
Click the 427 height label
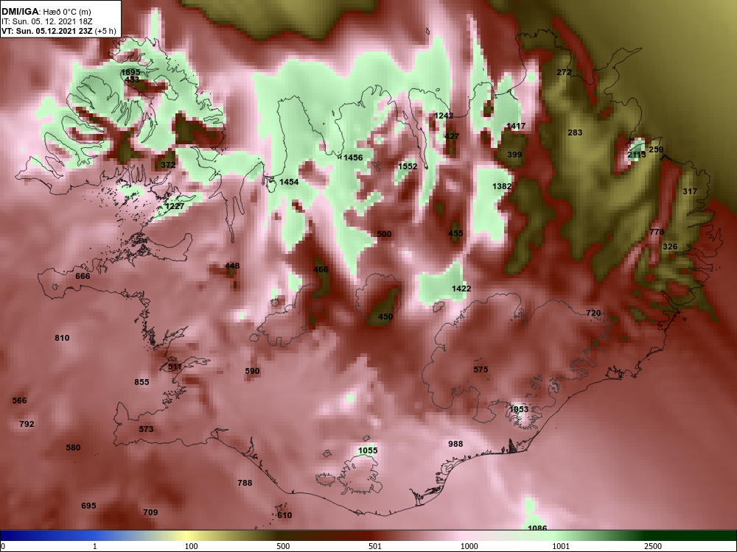click(x=452, y=136)
